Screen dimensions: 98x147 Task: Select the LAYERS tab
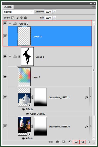[x=8, y=7]
